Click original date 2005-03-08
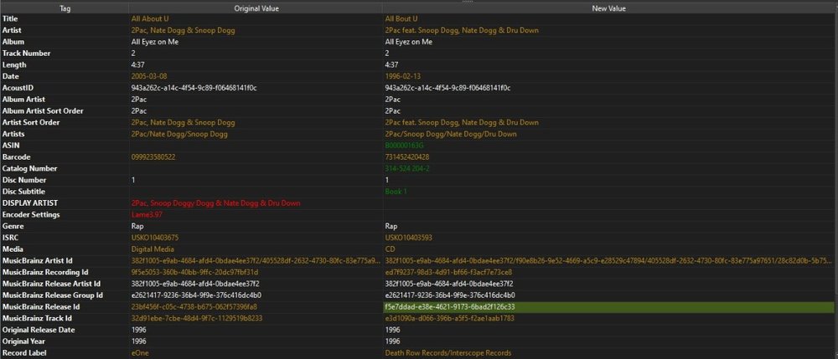 click(149, 76)
